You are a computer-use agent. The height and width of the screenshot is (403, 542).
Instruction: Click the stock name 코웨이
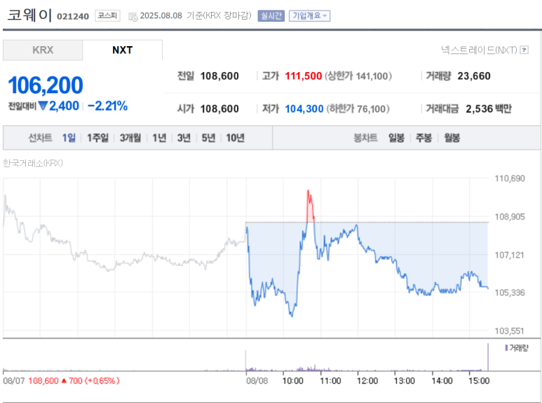pyautogui.click(x=29, y=15)
